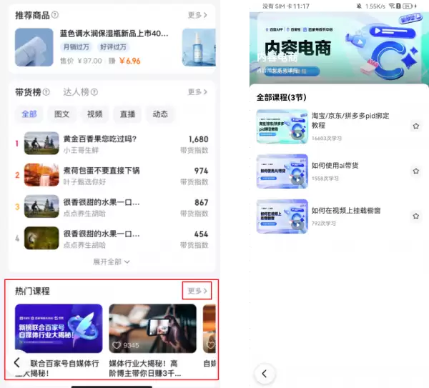
Task: Play the 如何使用ai带货 course video
Action: tap(282, 171)
